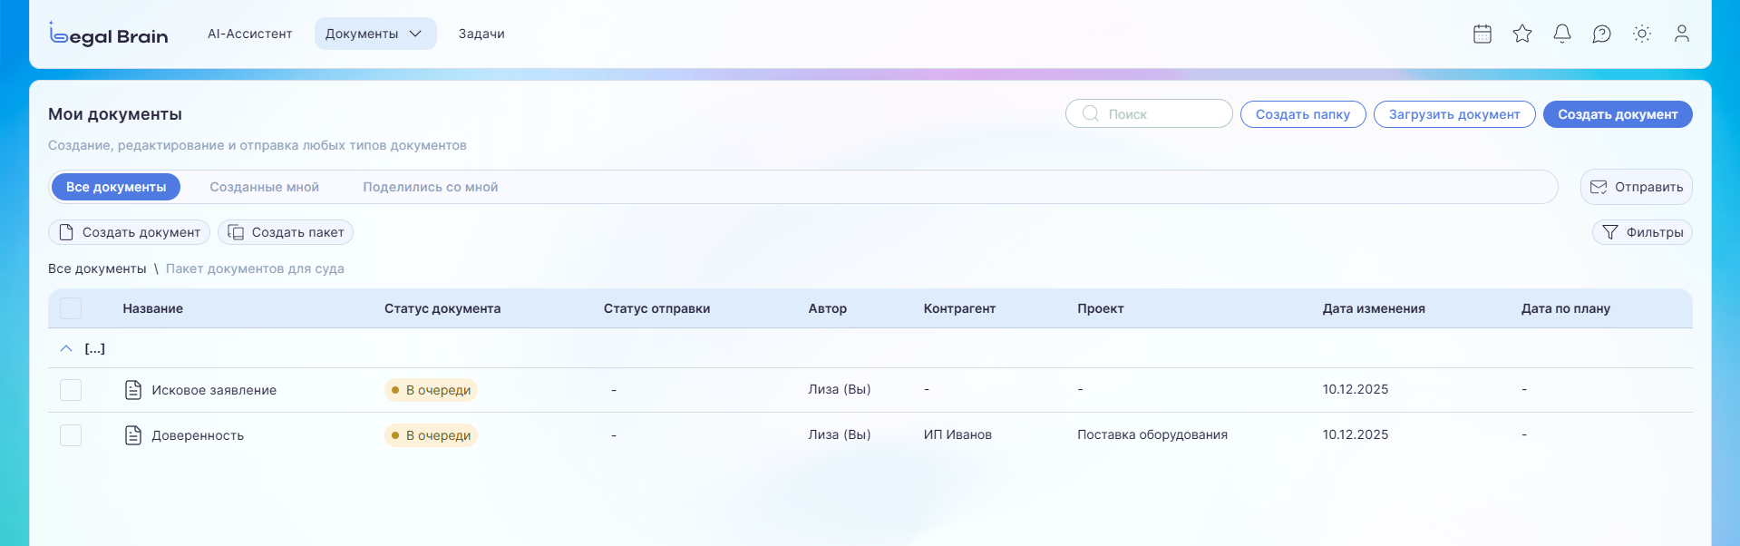Open the chat help icon
The height and width of the screenshot is (546, 1740).
pos(1602,34)
